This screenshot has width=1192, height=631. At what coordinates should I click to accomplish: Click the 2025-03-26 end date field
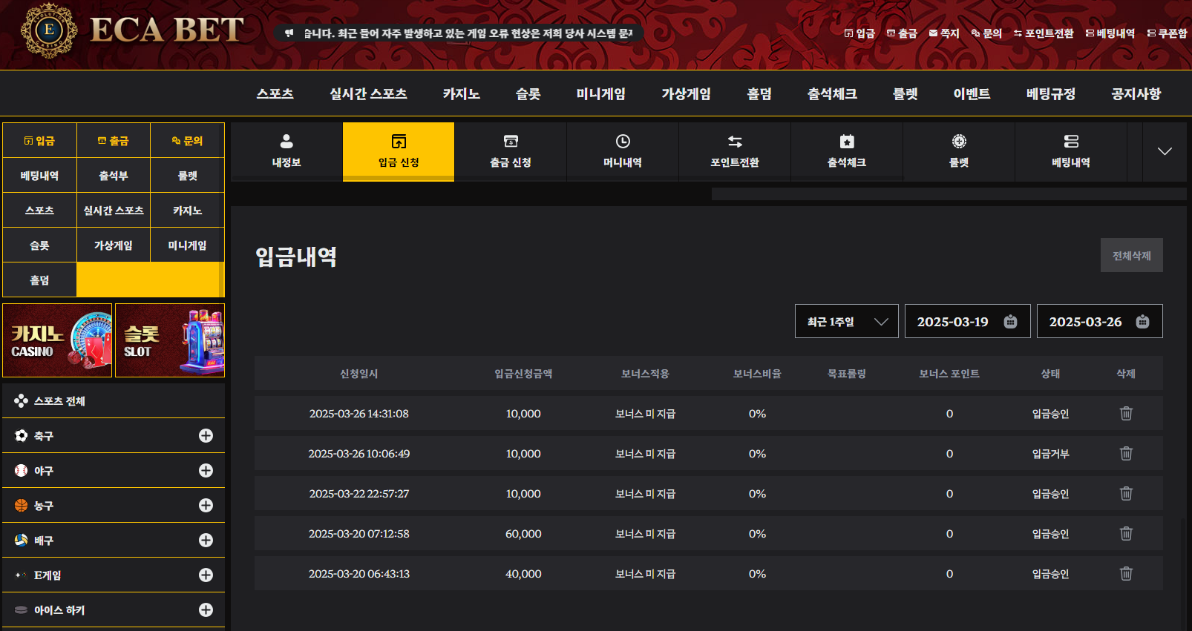(1085, 322)
